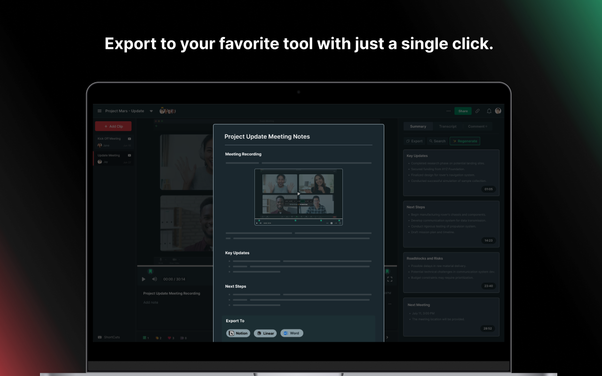Click video icon on Kick Off Meeting
The image size is (602, 376).
tap(129, 139)
